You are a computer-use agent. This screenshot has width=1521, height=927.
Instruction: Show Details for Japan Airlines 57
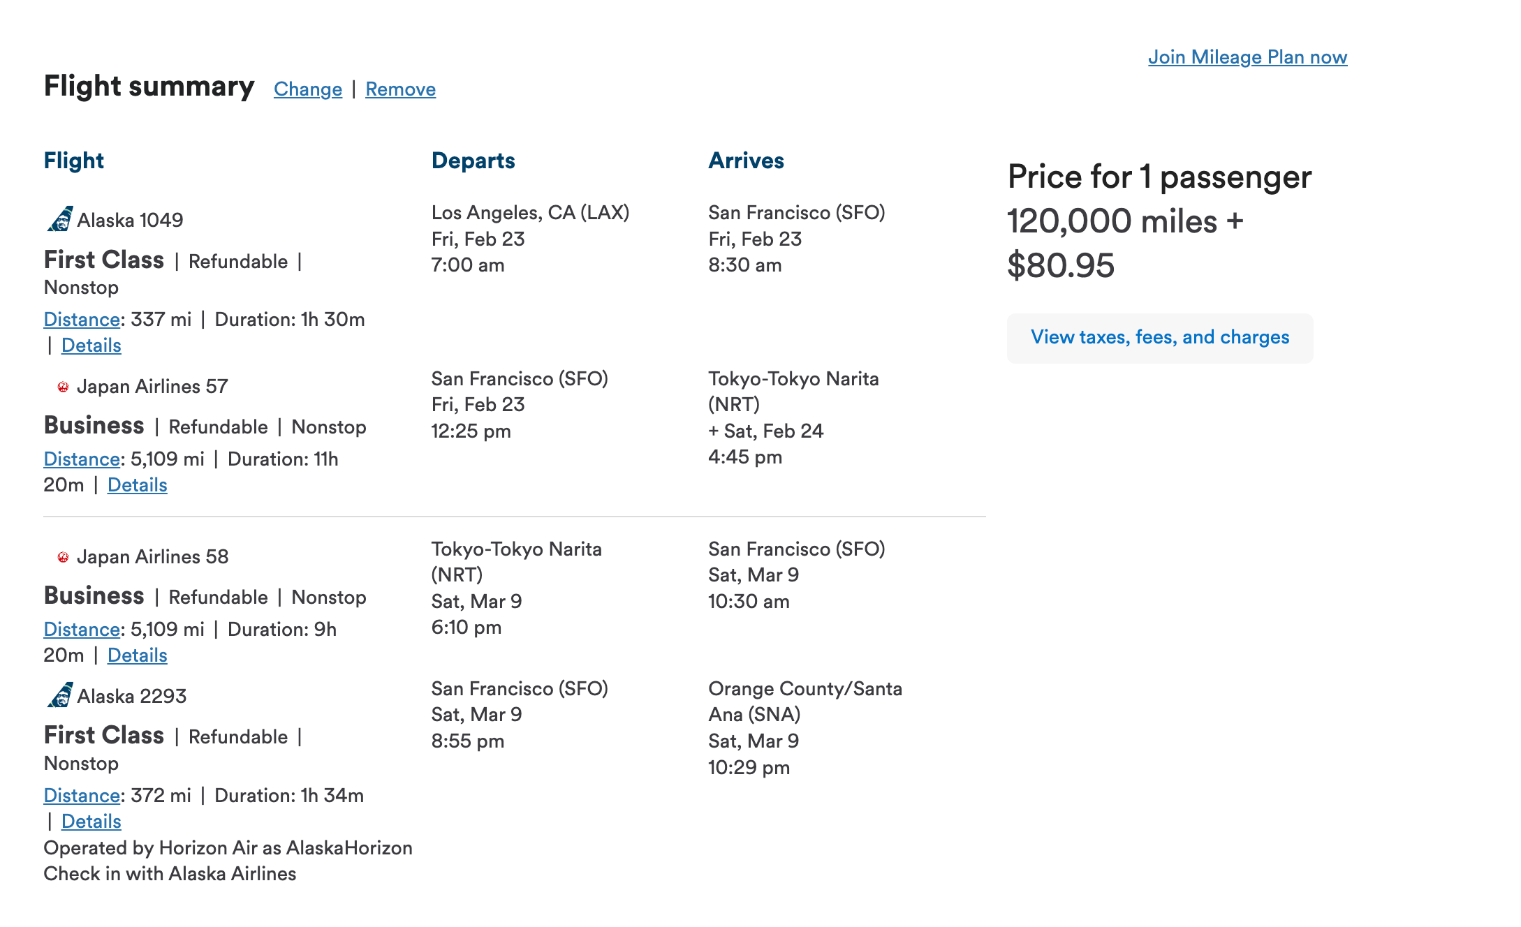point(138,485)
